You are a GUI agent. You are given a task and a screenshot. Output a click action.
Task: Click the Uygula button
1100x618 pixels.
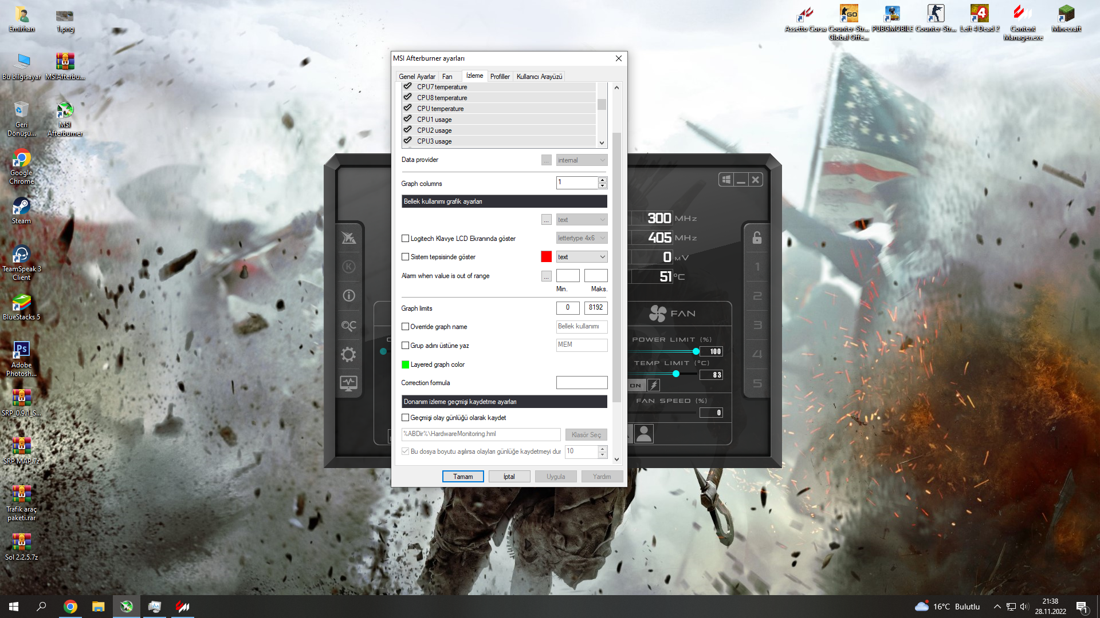click(x=556, y=477)
